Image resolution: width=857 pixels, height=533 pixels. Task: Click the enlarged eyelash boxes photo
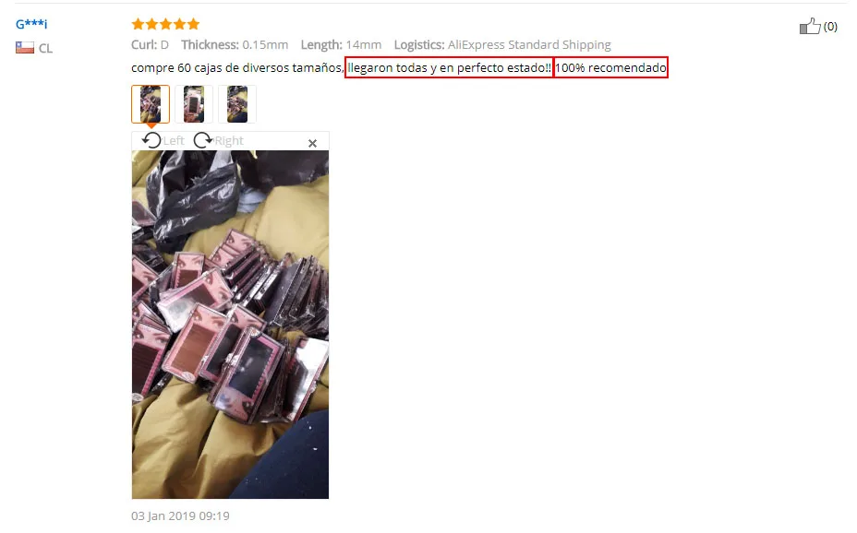(230, 325)
